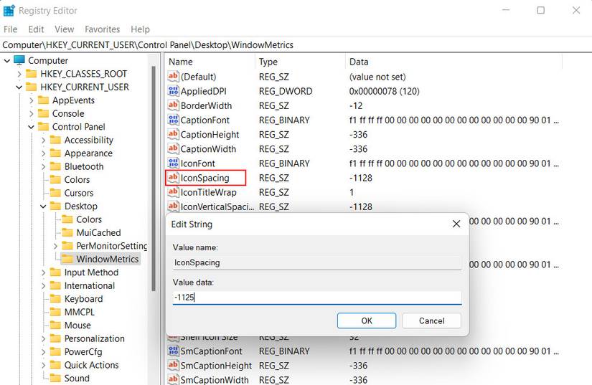Expand the PowerCfg key
Image resolution: width=592 pixels, height=385 pixels.
[44, 352]
